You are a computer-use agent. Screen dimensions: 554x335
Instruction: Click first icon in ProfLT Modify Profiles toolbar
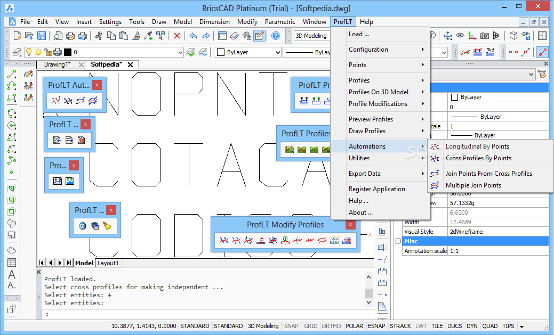(224, 240)
